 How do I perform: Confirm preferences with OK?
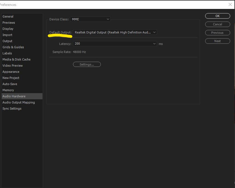tap(217, 16)
